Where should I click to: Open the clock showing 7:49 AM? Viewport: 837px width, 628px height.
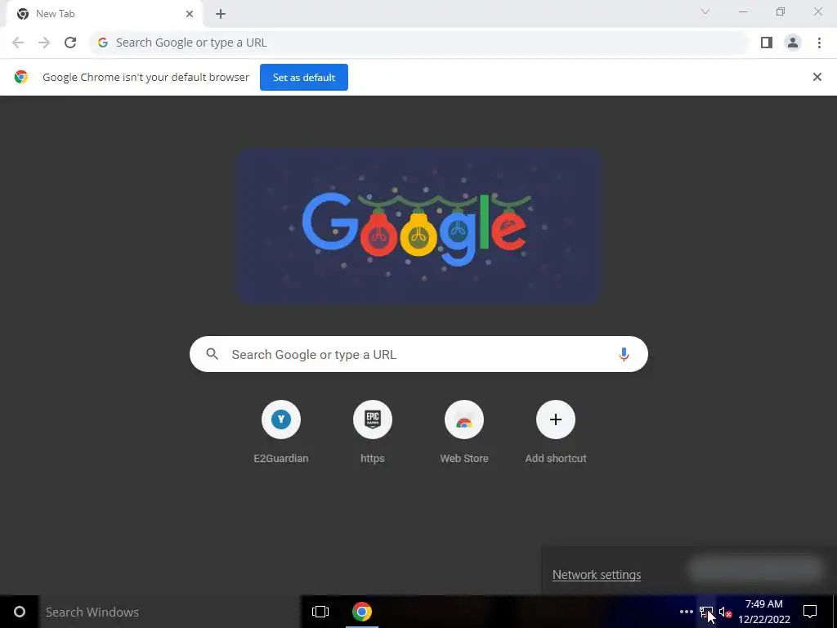click(x=764, y=612)
